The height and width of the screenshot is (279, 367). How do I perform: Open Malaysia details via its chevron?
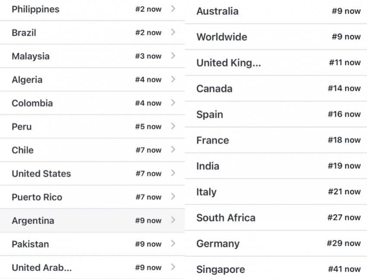click(x=173, y=56)
